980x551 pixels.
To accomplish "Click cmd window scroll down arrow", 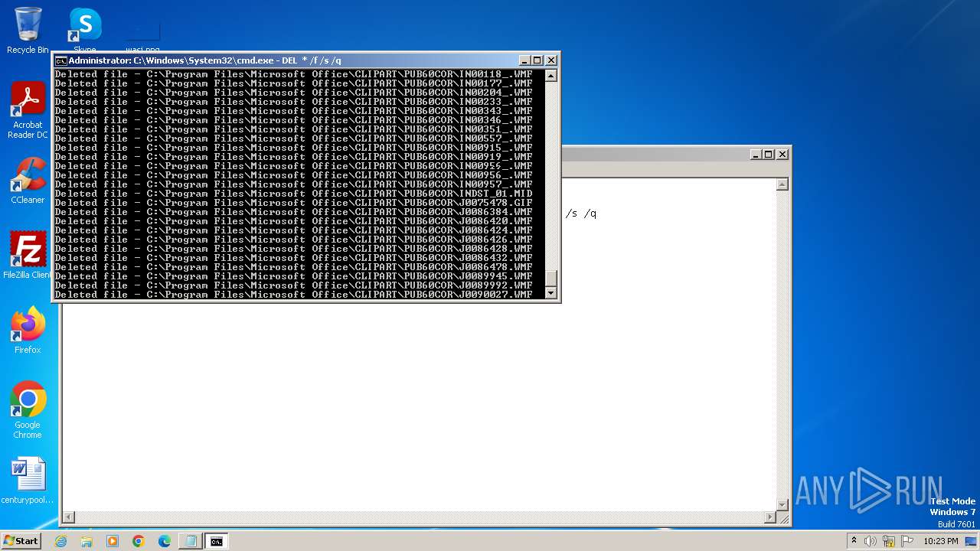I will point(550,293).
